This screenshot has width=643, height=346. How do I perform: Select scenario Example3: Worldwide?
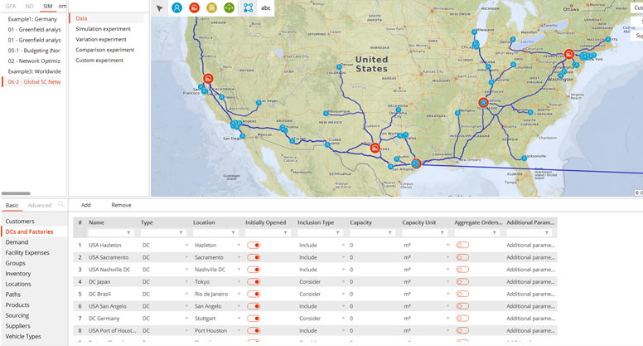tap(35, 71)
